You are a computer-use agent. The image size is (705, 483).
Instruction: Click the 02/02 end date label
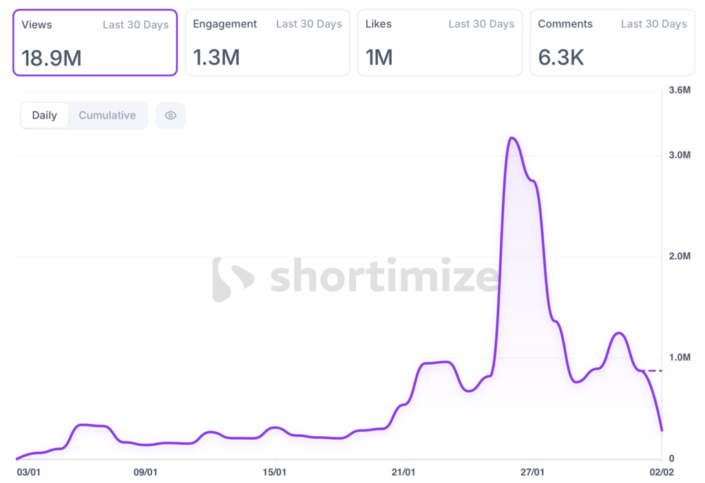coord(661,472)
